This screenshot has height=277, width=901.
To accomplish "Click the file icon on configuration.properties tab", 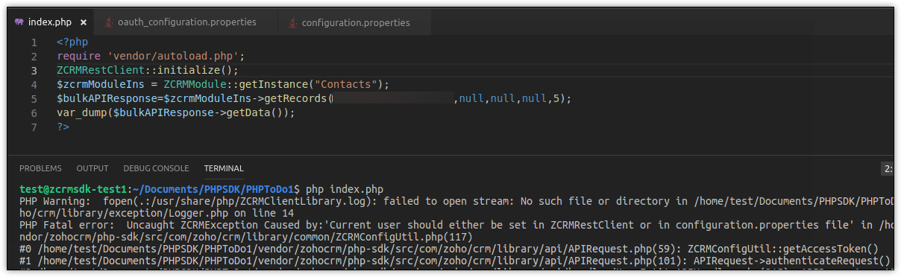I will pyautogui.click(x=293, y=22).
